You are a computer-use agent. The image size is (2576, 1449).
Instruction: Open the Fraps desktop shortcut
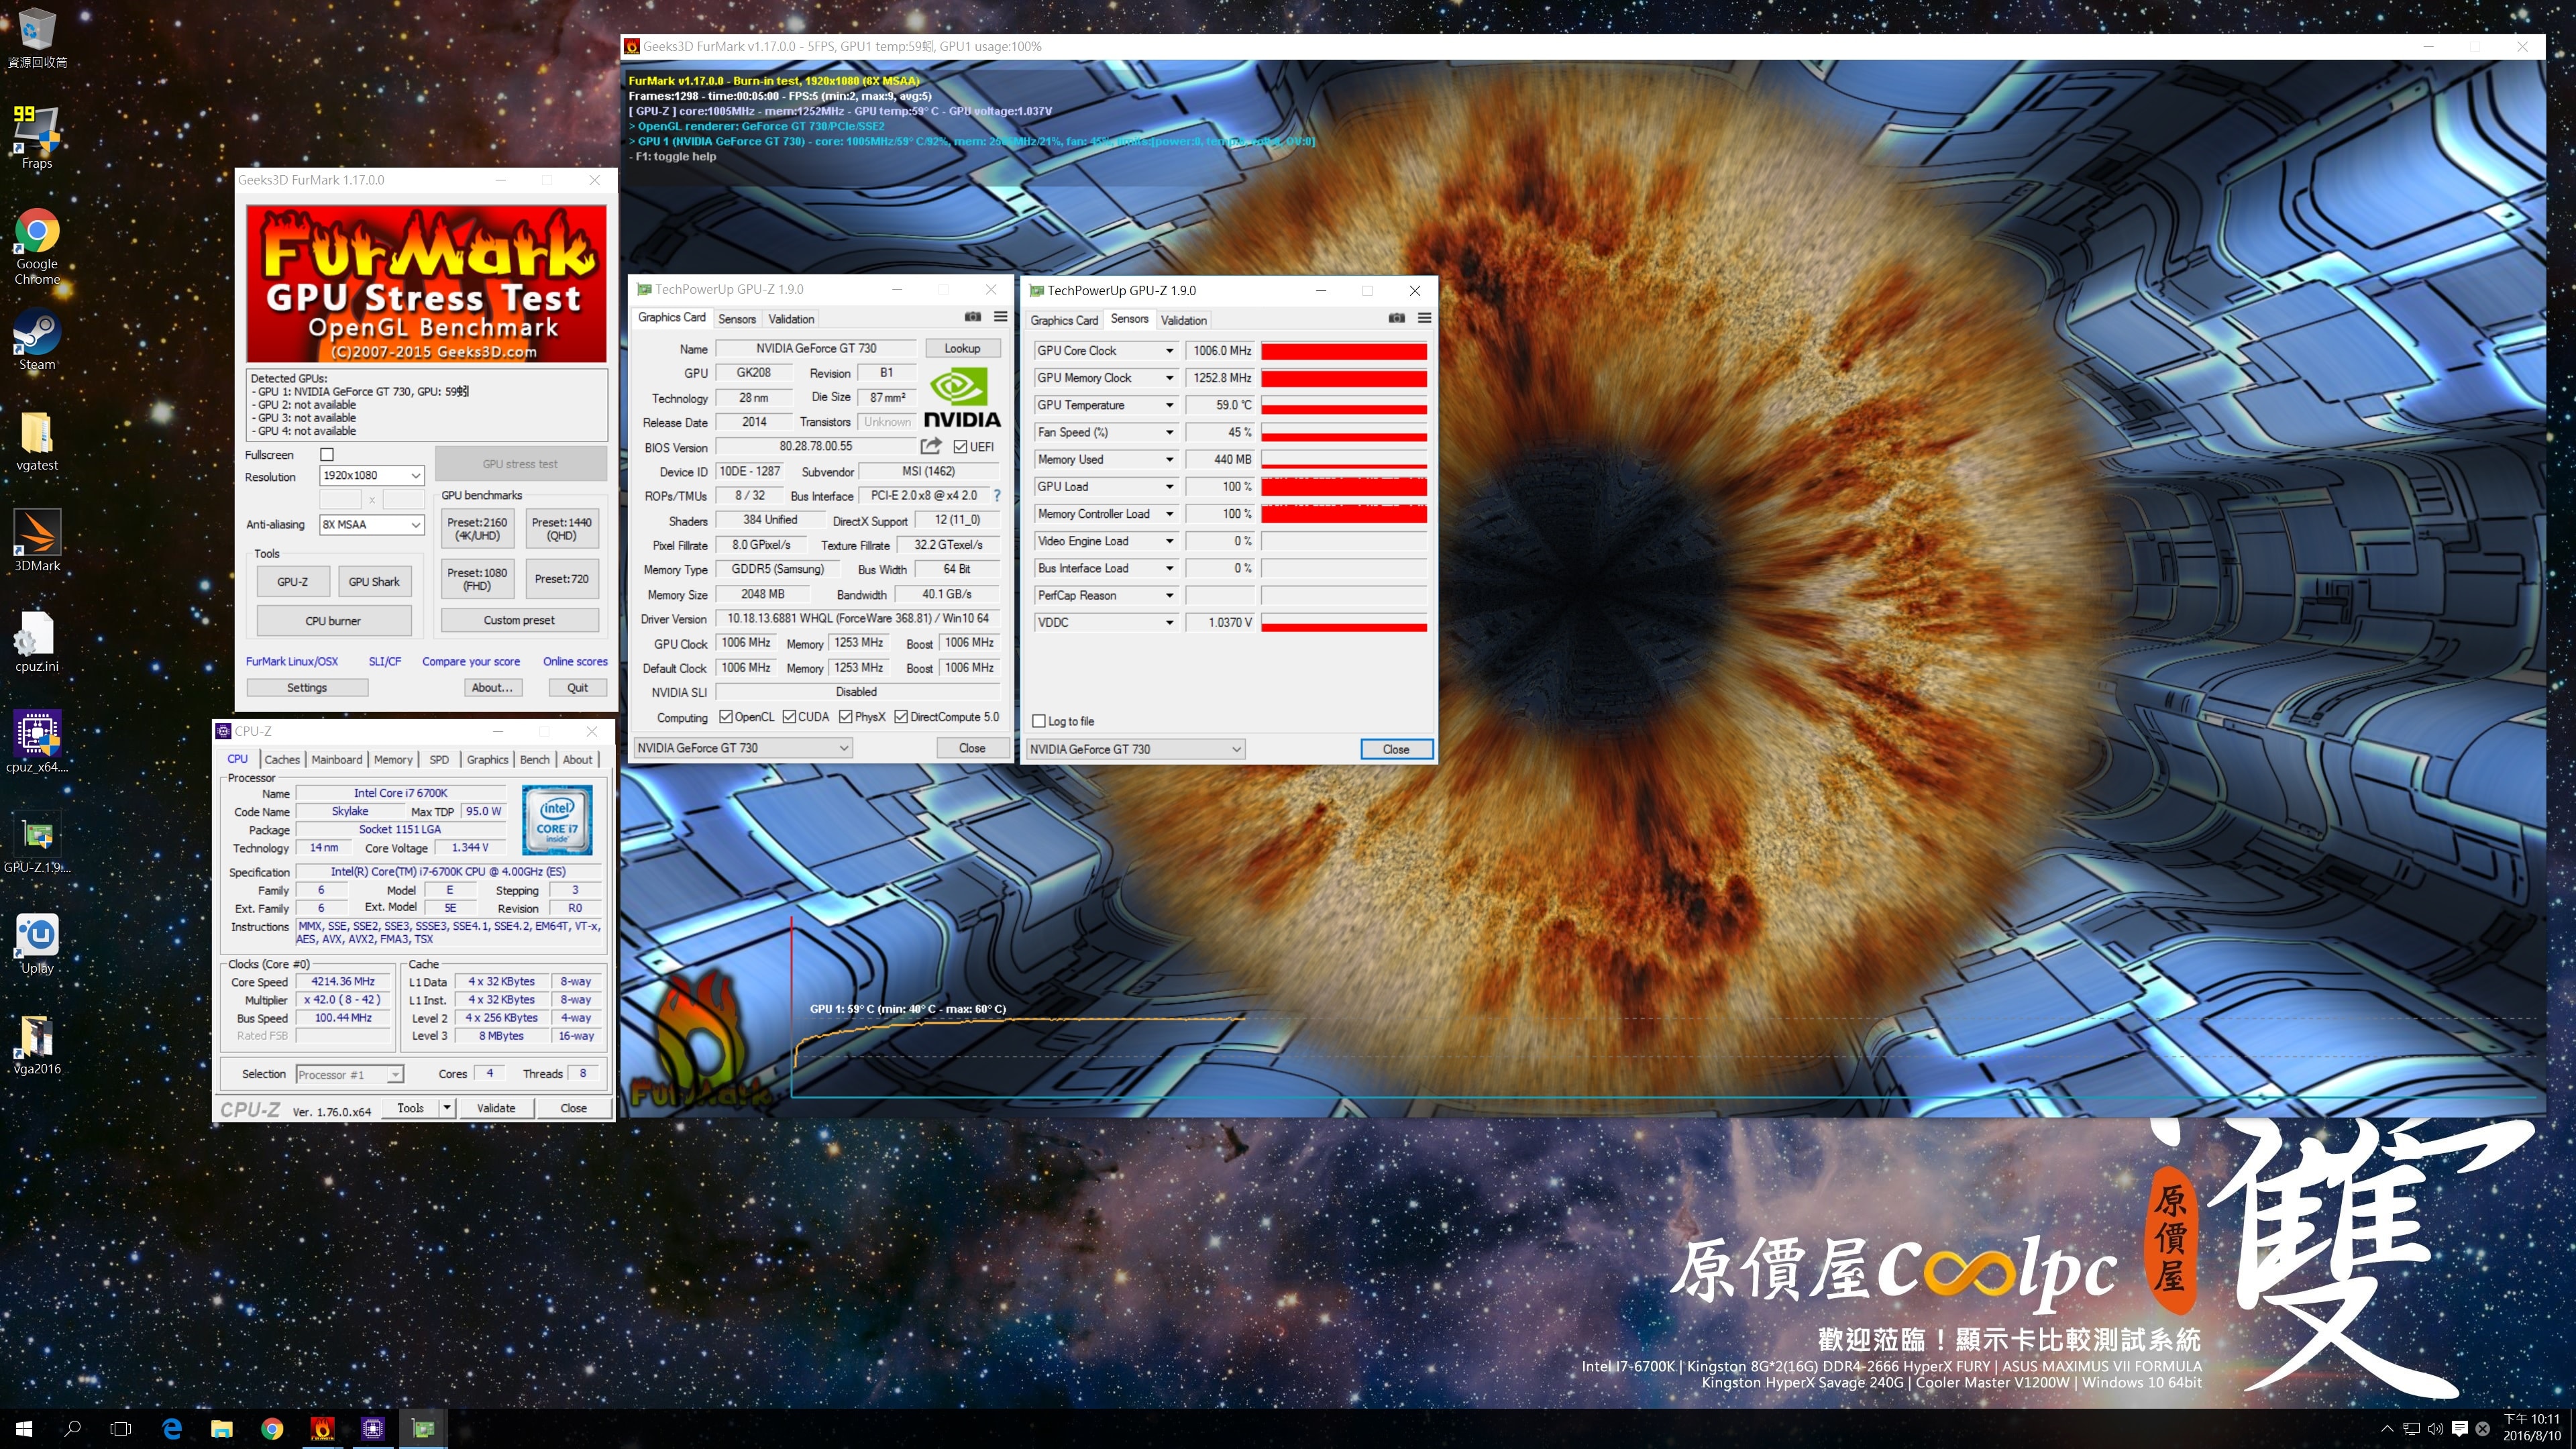point(37,138)
